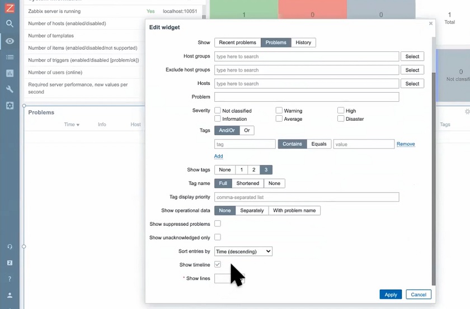Screen dimensions: 470x309
Task: Open the Configuration wrench icon
Action: point(10,89)
